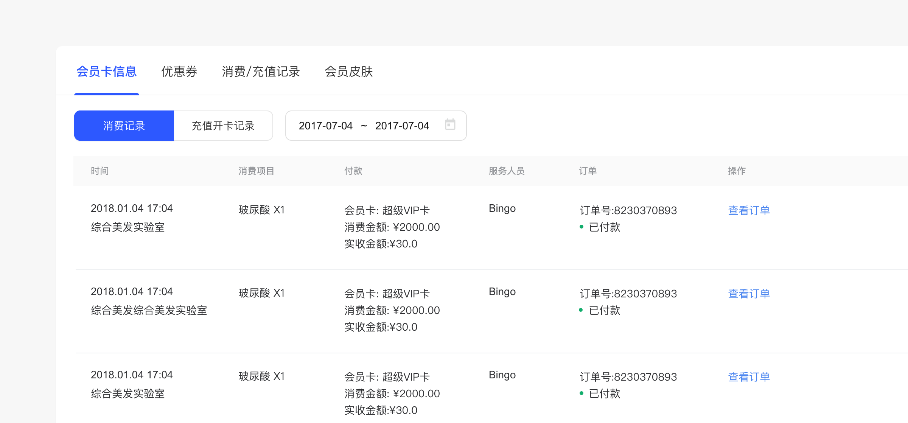The image size is (908, 423).
Task: Select the 会员皮肤 tab
Action: coord(348,72)
